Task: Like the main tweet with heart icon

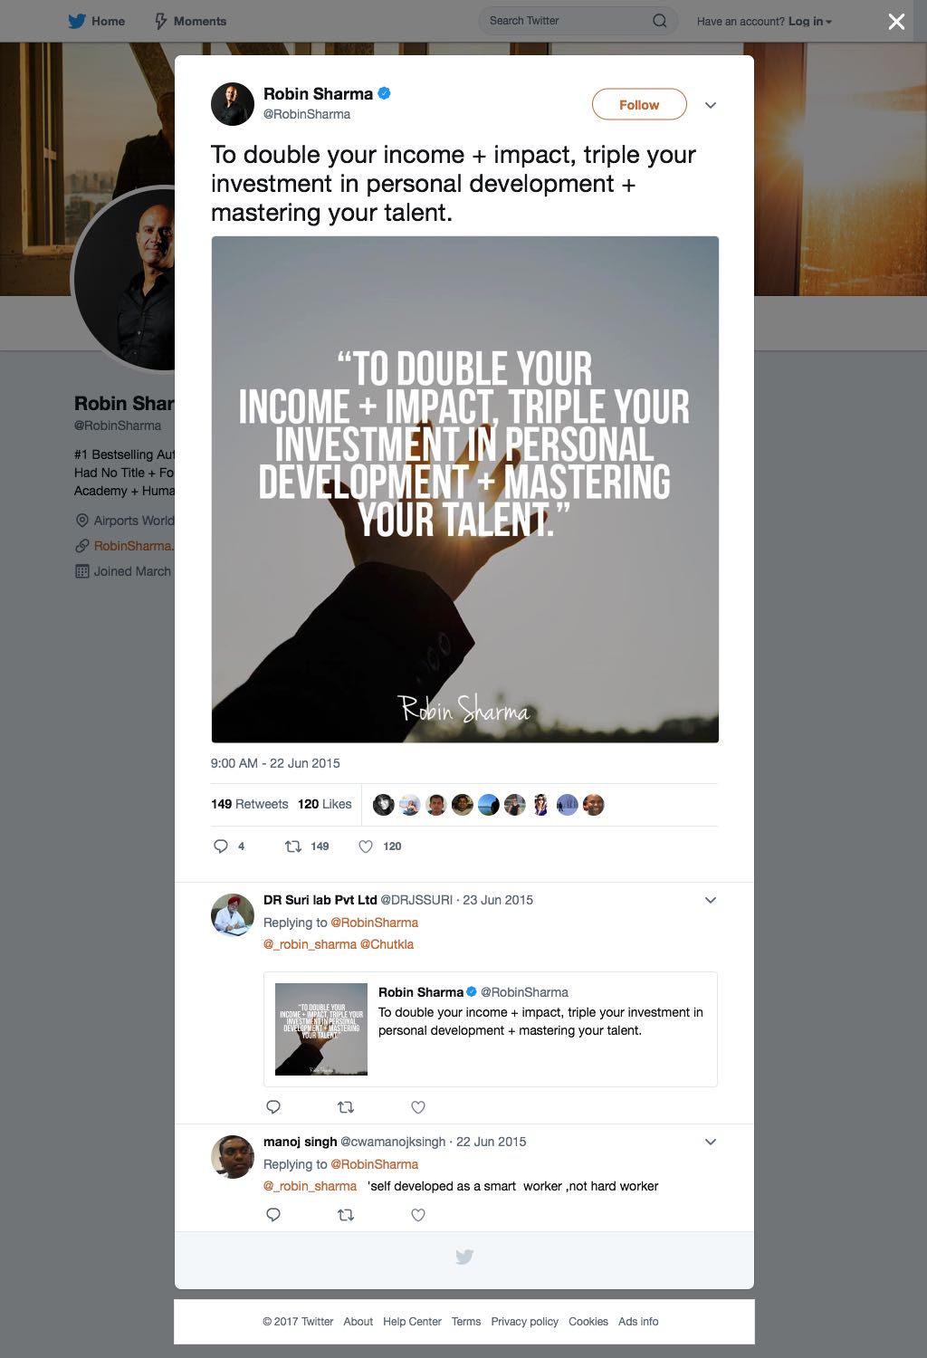Action: pos(366,846)
